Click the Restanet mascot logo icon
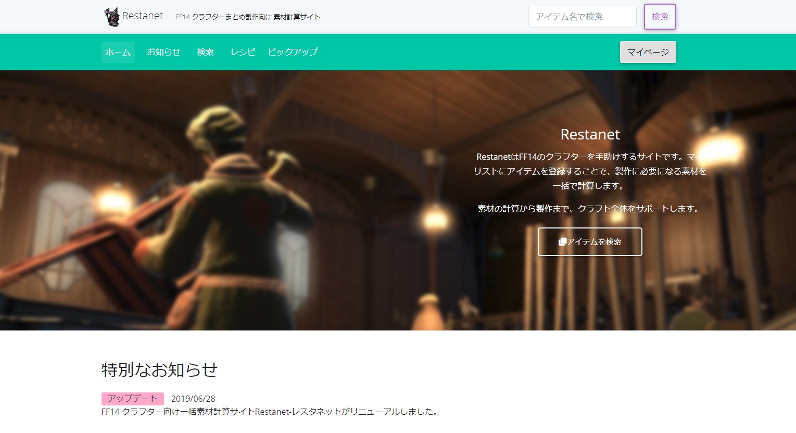796x433 pixels. tap(111, 17)
